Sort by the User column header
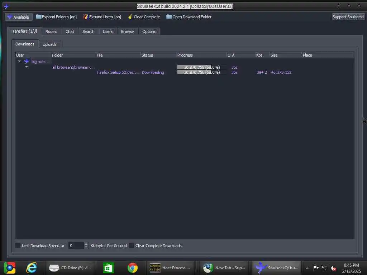Viewport: 367px width, 275px height. coord(33,55)
